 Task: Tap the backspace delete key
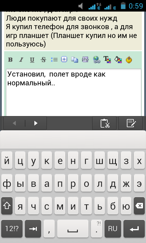(x=139, y=206)
